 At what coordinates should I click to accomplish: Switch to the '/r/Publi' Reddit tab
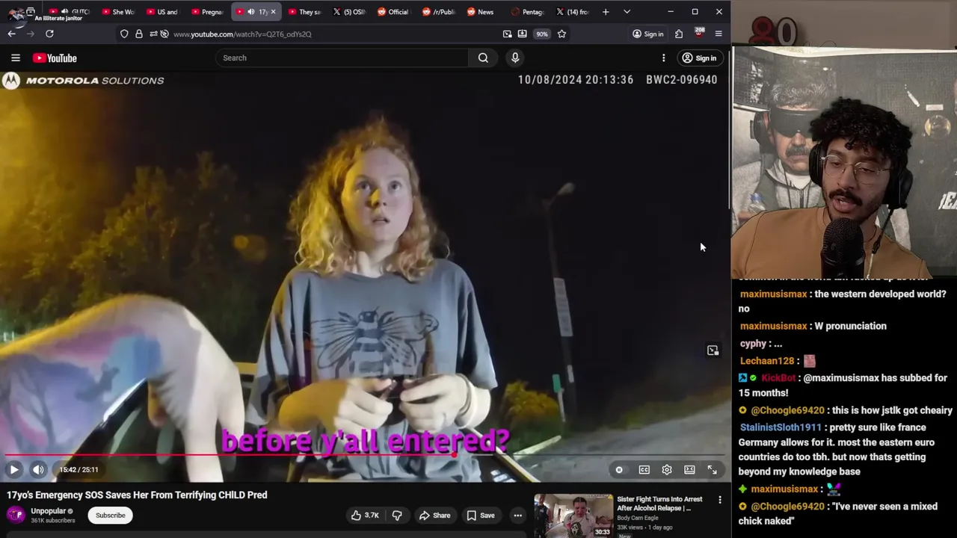(x=438, y=12)
